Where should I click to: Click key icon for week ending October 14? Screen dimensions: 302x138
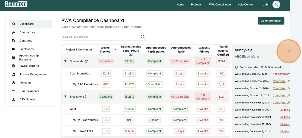click(289, 81)
